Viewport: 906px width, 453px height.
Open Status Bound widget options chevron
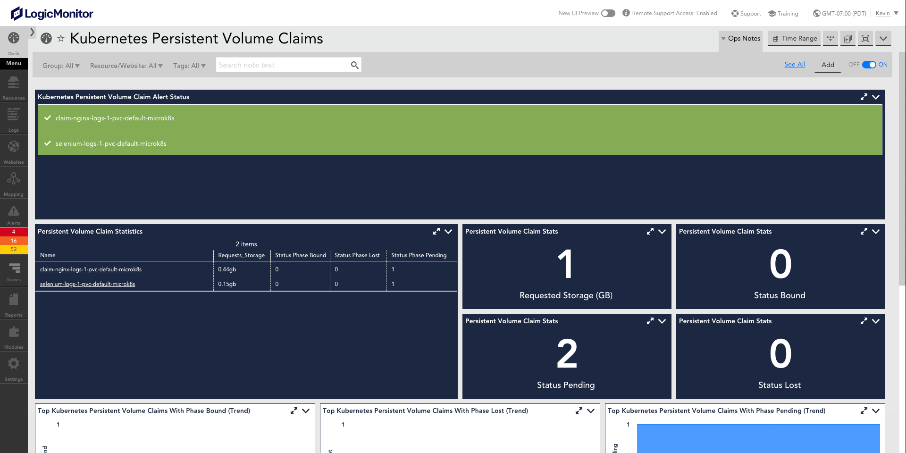(x=876, y=231)
